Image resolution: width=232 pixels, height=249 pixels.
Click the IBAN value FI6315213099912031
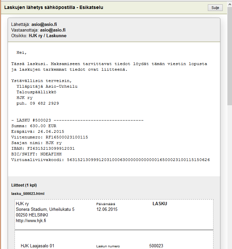pyautogui.click(x=51, y=148)
